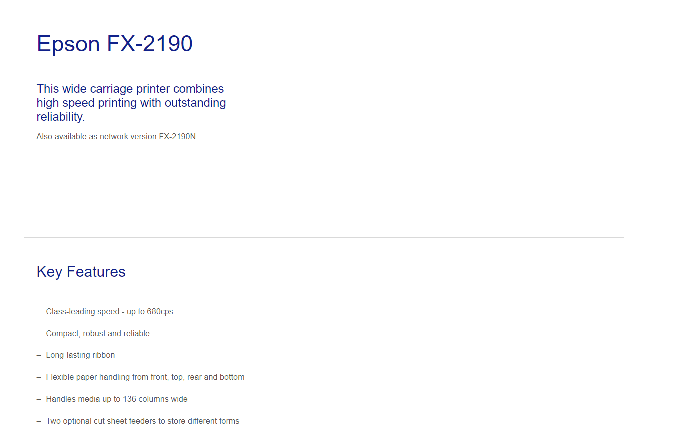Screen dimensions: 684x436
Task: Click the dash bullet before 'Two optional'
Action: (39, 421)
